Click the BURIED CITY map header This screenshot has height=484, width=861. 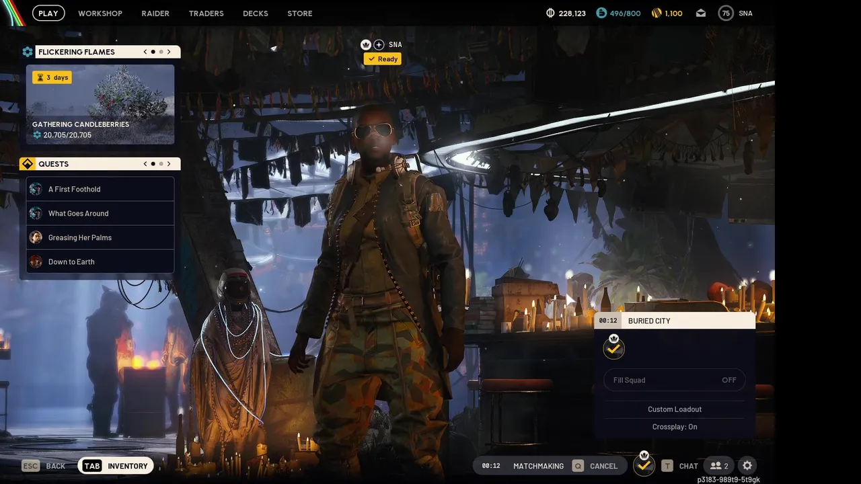(675, 321)
